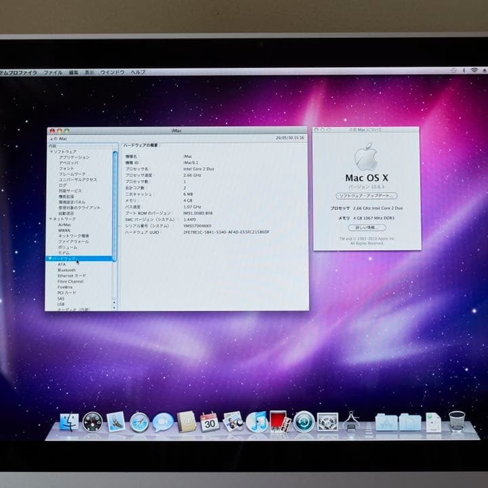This screenshot has height=488, width=488.
Task: Select ログ in the sidebar
Action: click(x=62, y=185)
